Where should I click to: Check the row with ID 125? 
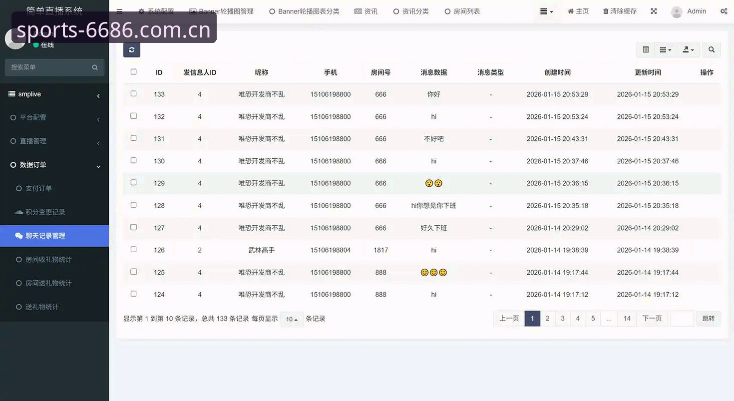click(133, 272)
